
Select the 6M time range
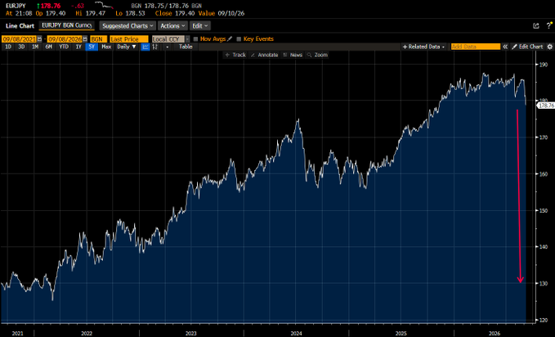pos(48,47)
